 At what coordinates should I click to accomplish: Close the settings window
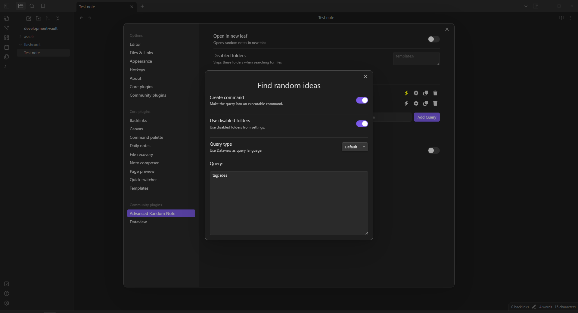coord(447,29)
